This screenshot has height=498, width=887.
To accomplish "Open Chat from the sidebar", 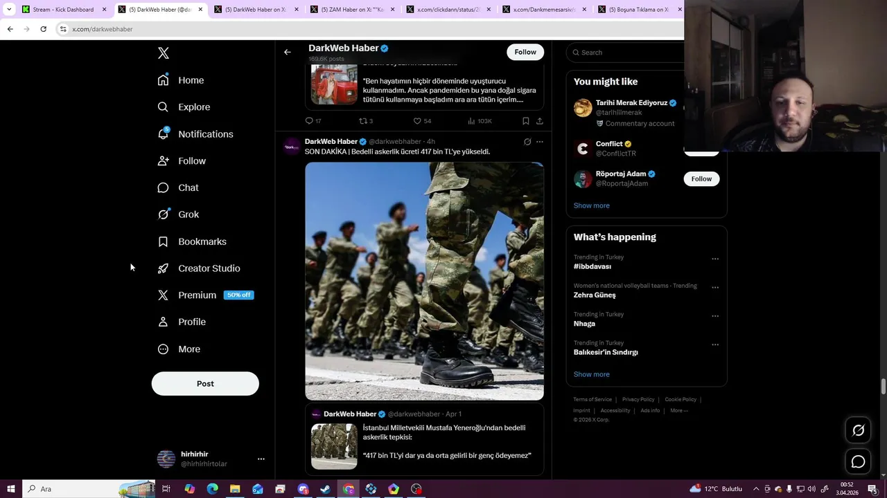I will pos(178,188).
